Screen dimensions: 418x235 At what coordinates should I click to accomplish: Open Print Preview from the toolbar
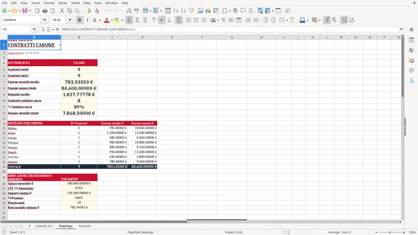point(52,11)
